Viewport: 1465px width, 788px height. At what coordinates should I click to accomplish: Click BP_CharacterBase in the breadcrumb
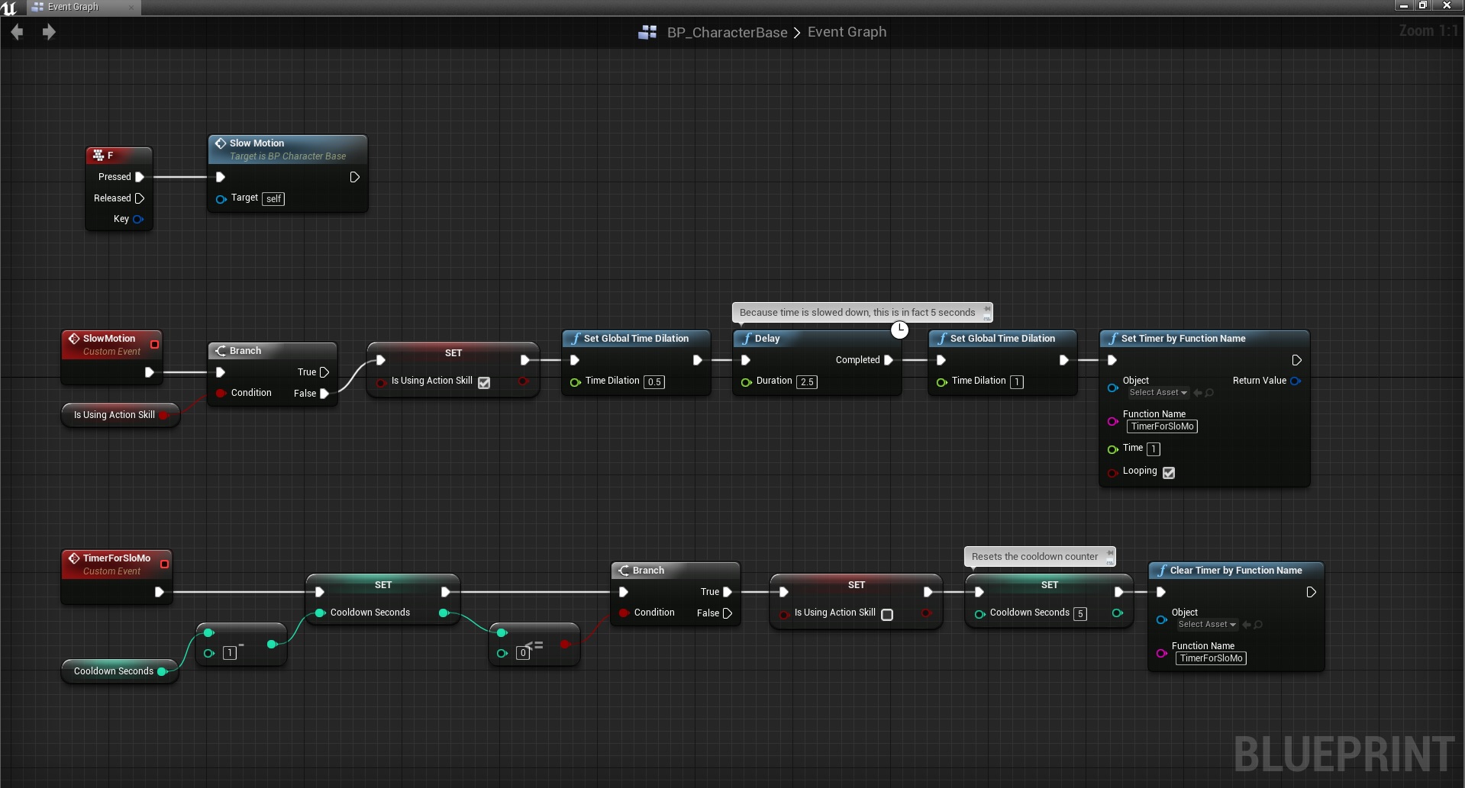pyautogui.click(x=727, y=32)
